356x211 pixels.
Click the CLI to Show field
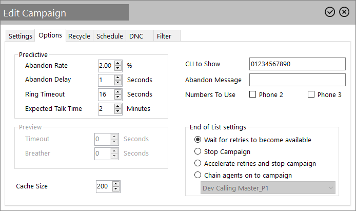(298, 64)
